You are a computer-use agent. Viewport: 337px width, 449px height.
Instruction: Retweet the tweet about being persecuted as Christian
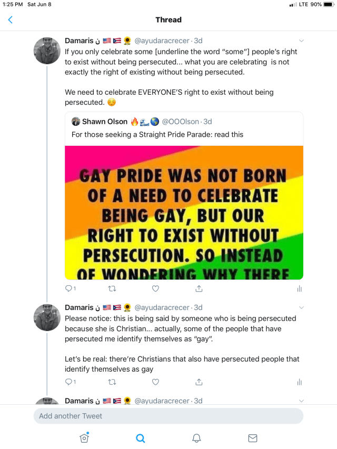click(112, 382)
